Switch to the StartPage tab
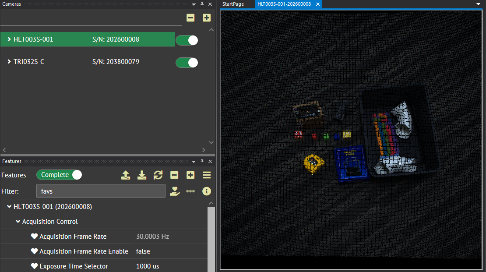This screenshot has width=486, height=272. coord(233,4)
